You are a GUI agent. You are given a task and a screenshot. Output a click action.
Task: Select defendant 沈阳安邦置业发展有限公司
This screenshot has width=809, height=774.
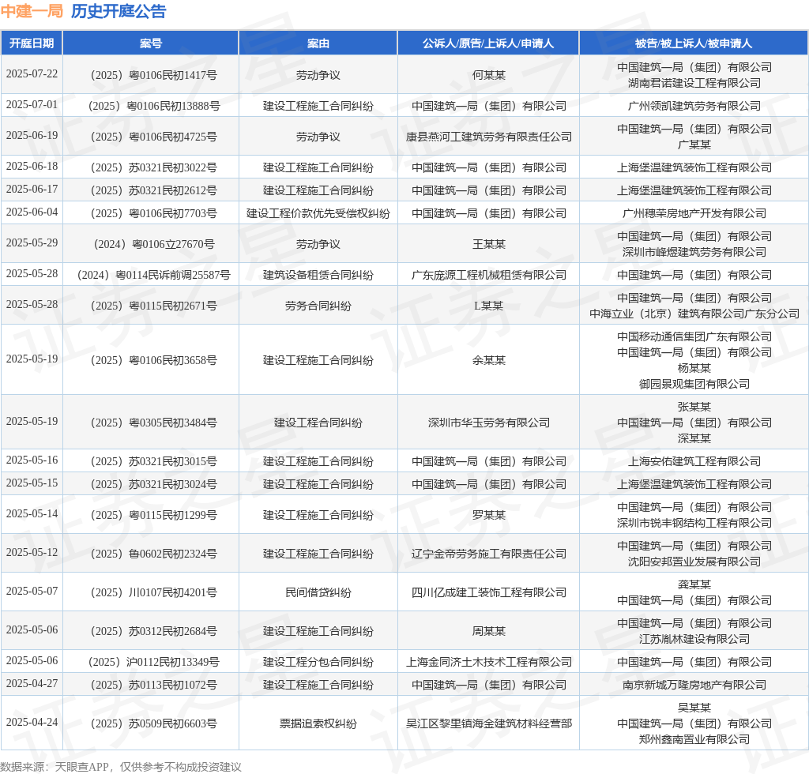coord(694,562)
